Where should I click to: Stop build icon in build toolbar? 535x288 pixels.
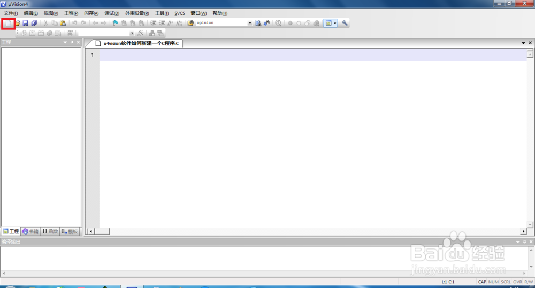pos(58,33)
